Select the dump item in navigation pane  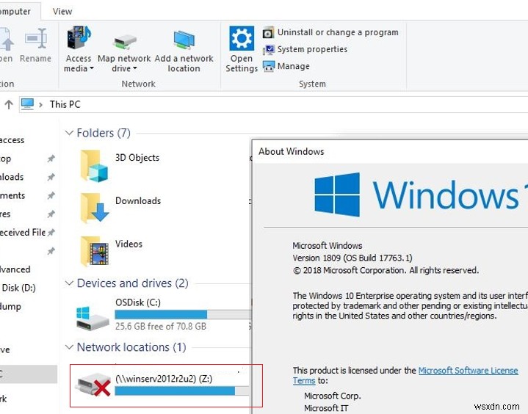point(10,307)
